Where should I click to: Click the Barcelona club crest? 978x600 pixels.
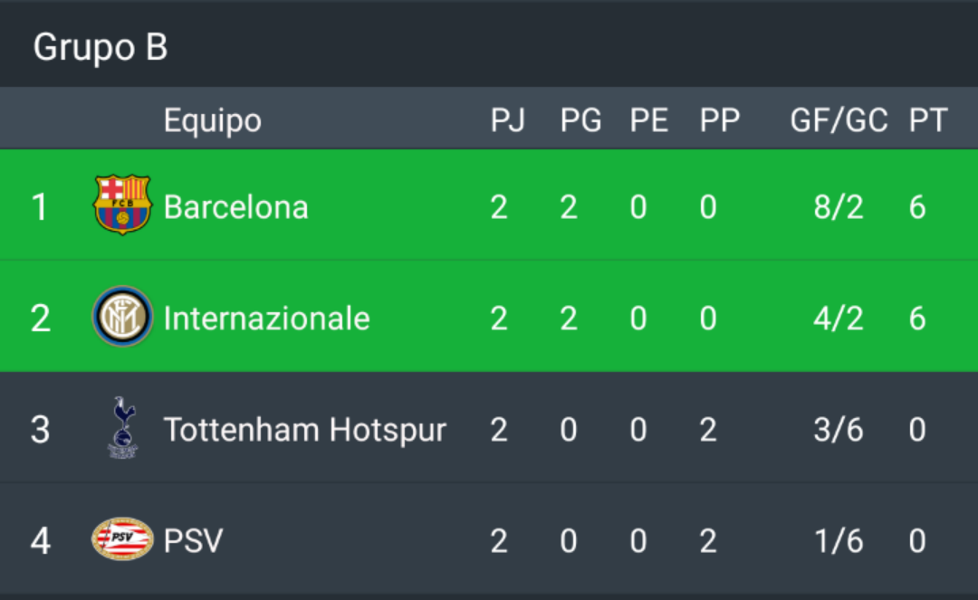click(122, 205)
